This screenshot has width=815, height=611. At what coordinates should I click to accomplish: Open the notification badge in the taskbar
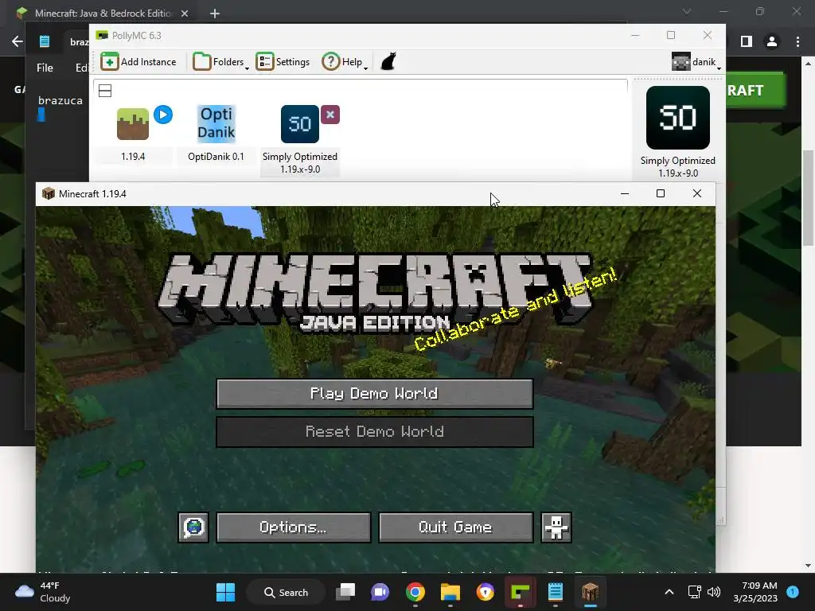pyautogui.click(x=793, y=592)
